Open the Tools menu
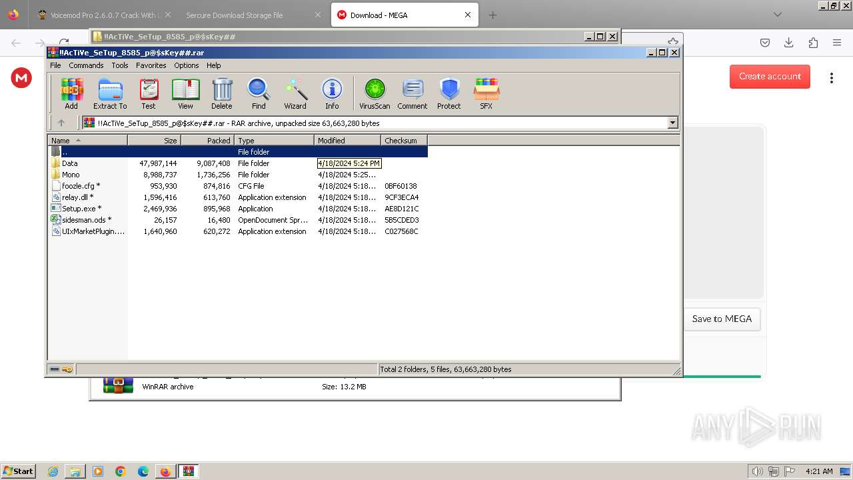This screenshot has width=853, height=480. click(x=120, y=65)
